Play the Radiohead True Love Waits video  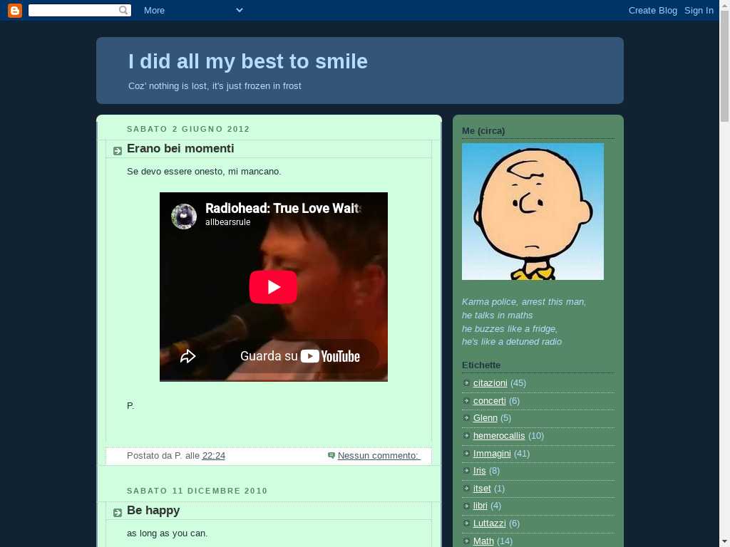[x=273, y=287]
